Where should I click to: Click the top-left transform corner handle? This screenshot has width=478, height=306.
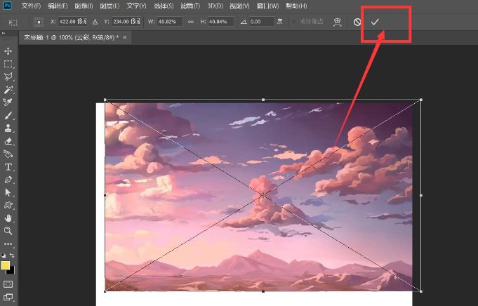coord(105,100)
